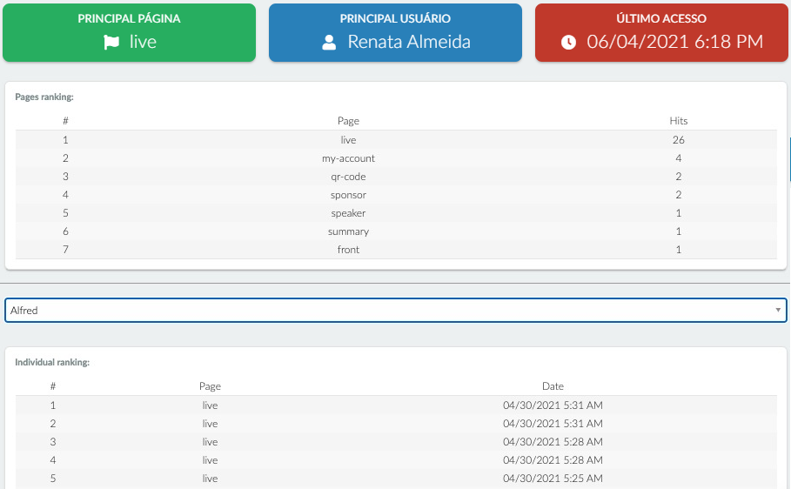Click the speaker page row
The height and width of the screenshot is (489, 791).
pos(396,212)
